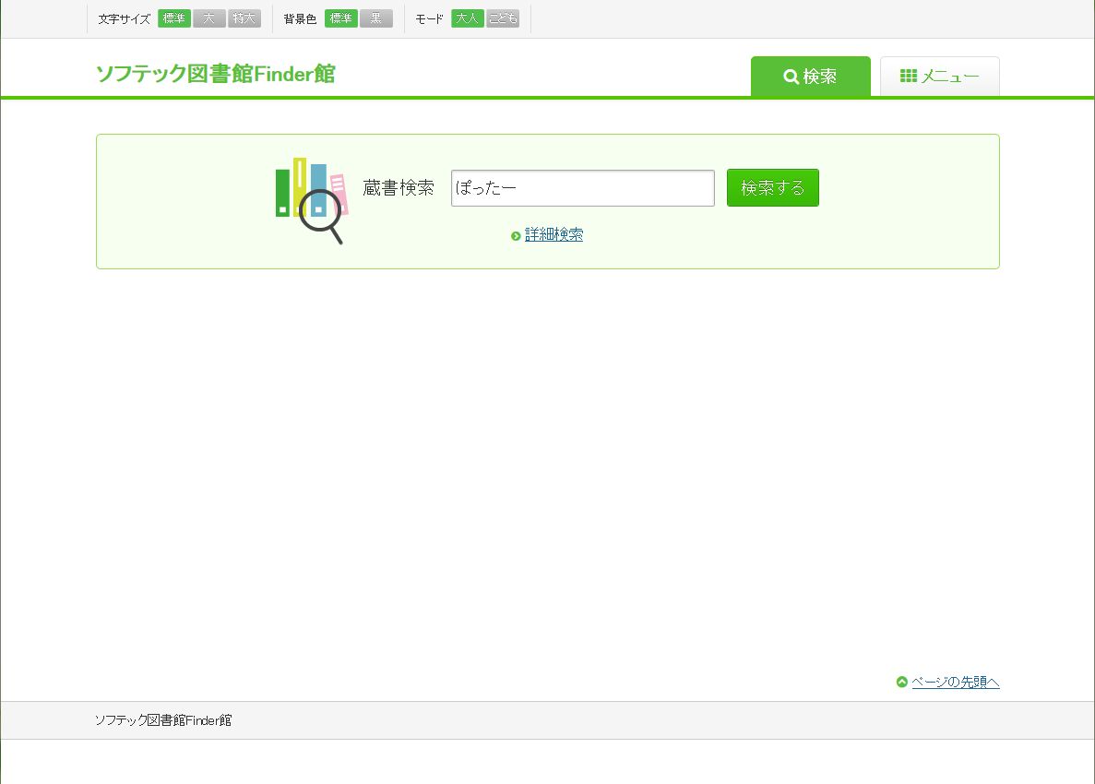
Task: Change 背景色 to 黒
Action: point(376,18)
